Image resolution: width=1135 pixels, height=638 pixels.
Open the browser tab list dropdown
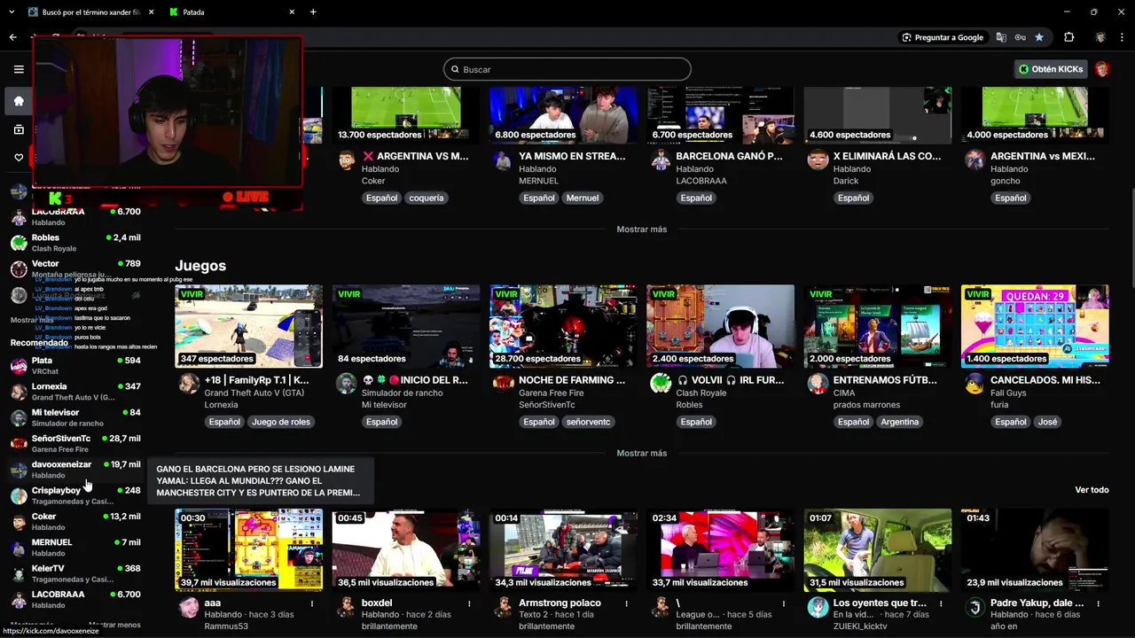pyautogui.click(x=11, y=12)
